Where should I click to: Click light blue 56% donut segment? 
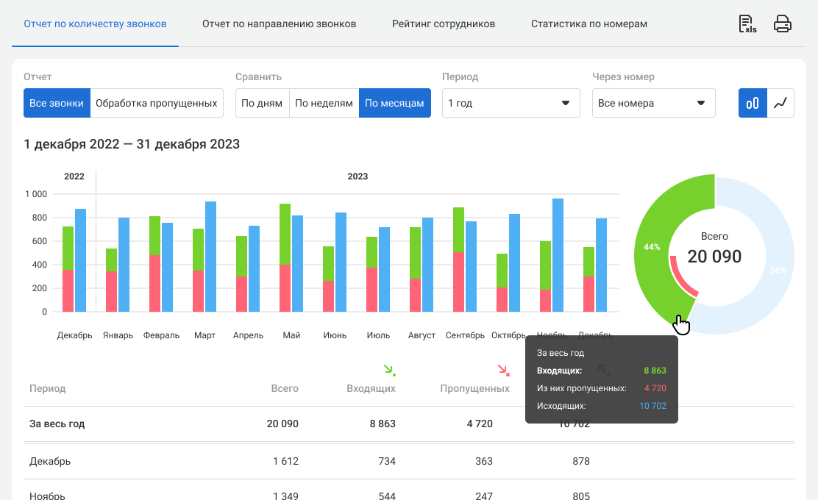click(x=776, y=272)
